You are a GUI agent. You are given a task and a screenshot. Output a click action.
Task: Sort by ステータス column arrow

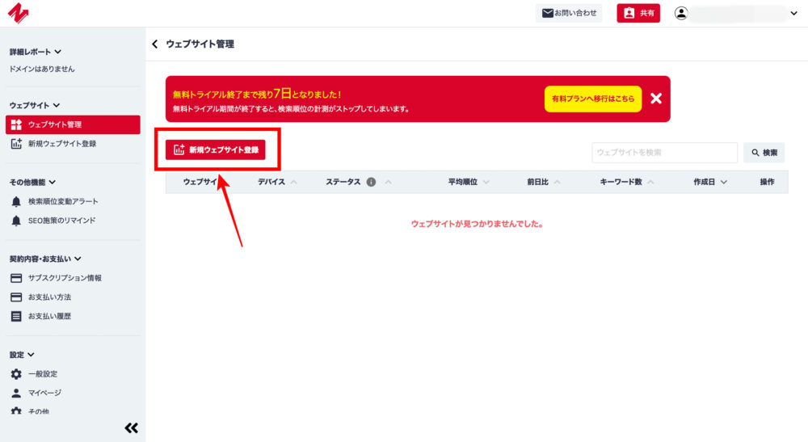388,182
